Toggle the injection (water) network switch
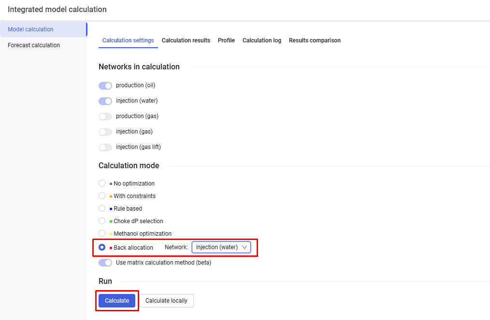Viewport: 490px width, 320px height. coord(105,101)
